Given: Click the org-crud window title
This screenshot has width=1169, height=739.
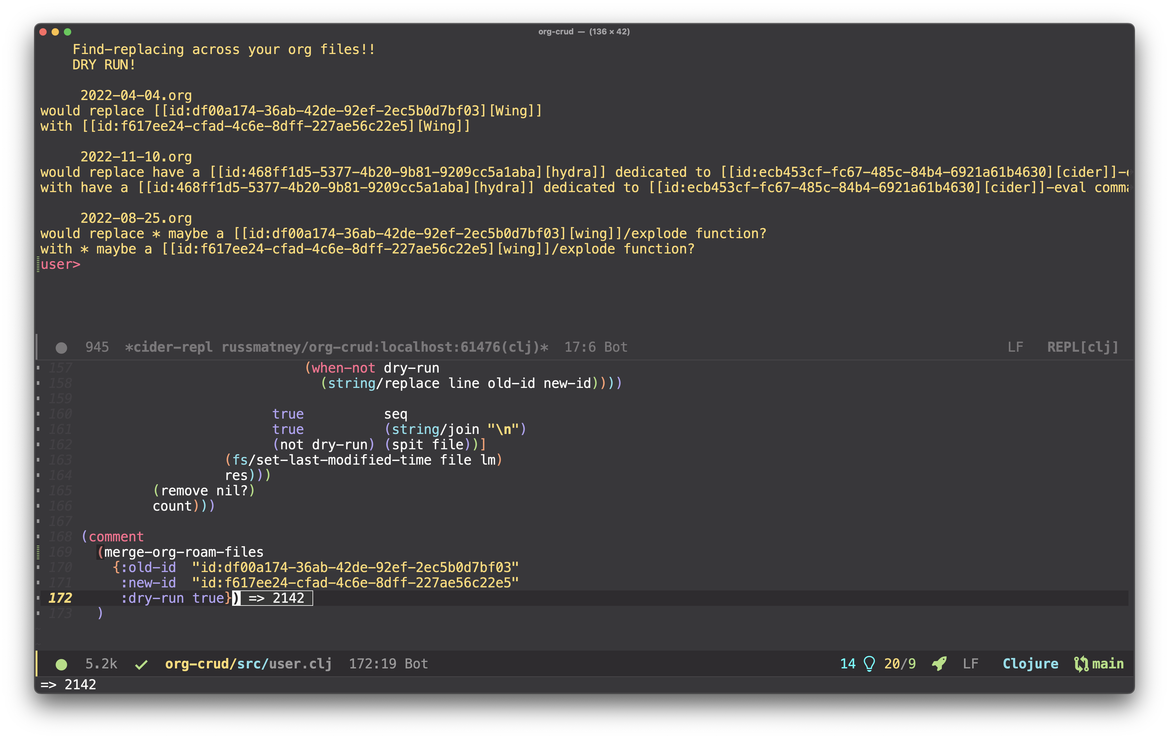Looking at the screenshot, I should (584, 32).
